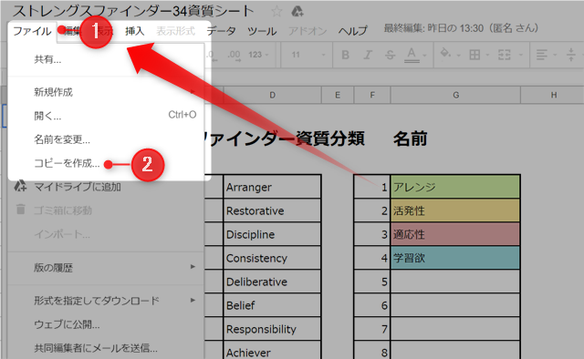Select the 名前 heading cell
This screenshot has width=584, height=359.
point(410,138)
